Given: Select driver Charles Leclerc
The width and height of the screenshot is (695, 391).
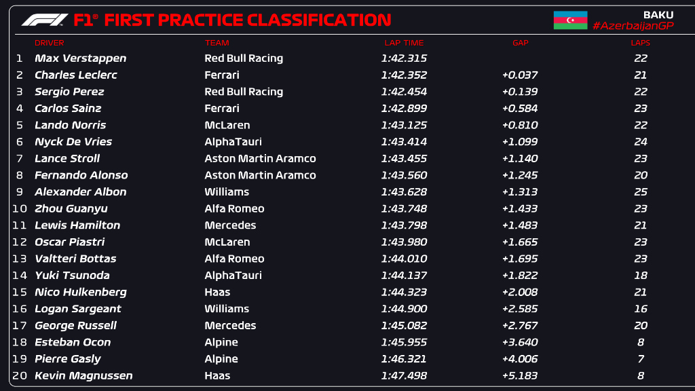Looking at the screenshot, I should (x=75, y=75).
